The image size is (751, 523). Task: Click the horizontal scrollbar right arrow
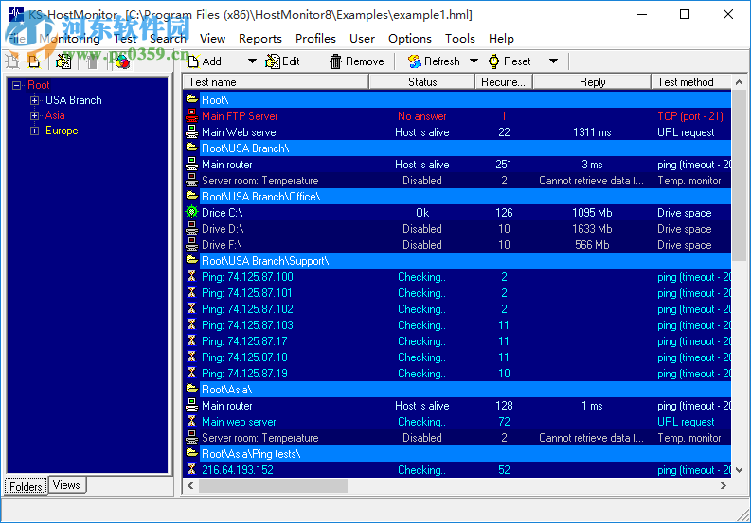[x=724, y=486]
